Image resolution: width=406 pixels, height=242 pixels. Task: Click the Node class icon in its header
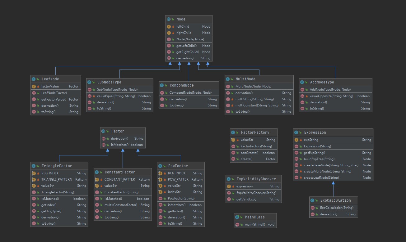169,19
